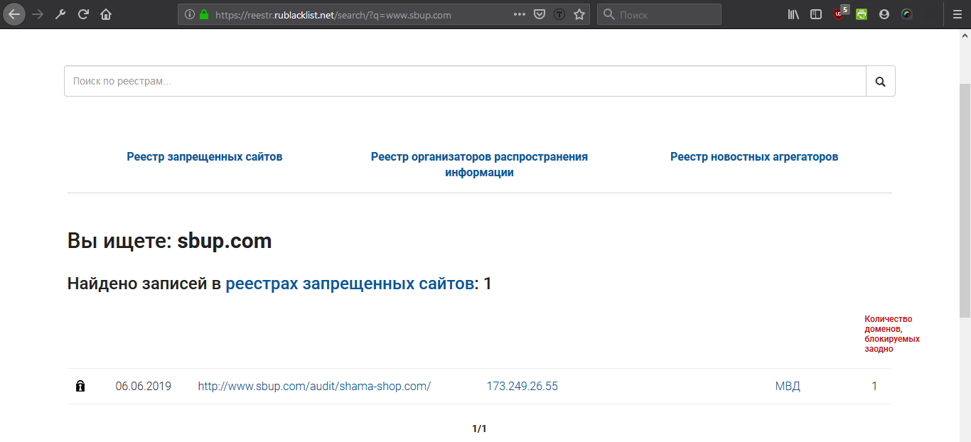Open the Firefox account icon
The image size is (971, 442).
(x=884, y=14)
